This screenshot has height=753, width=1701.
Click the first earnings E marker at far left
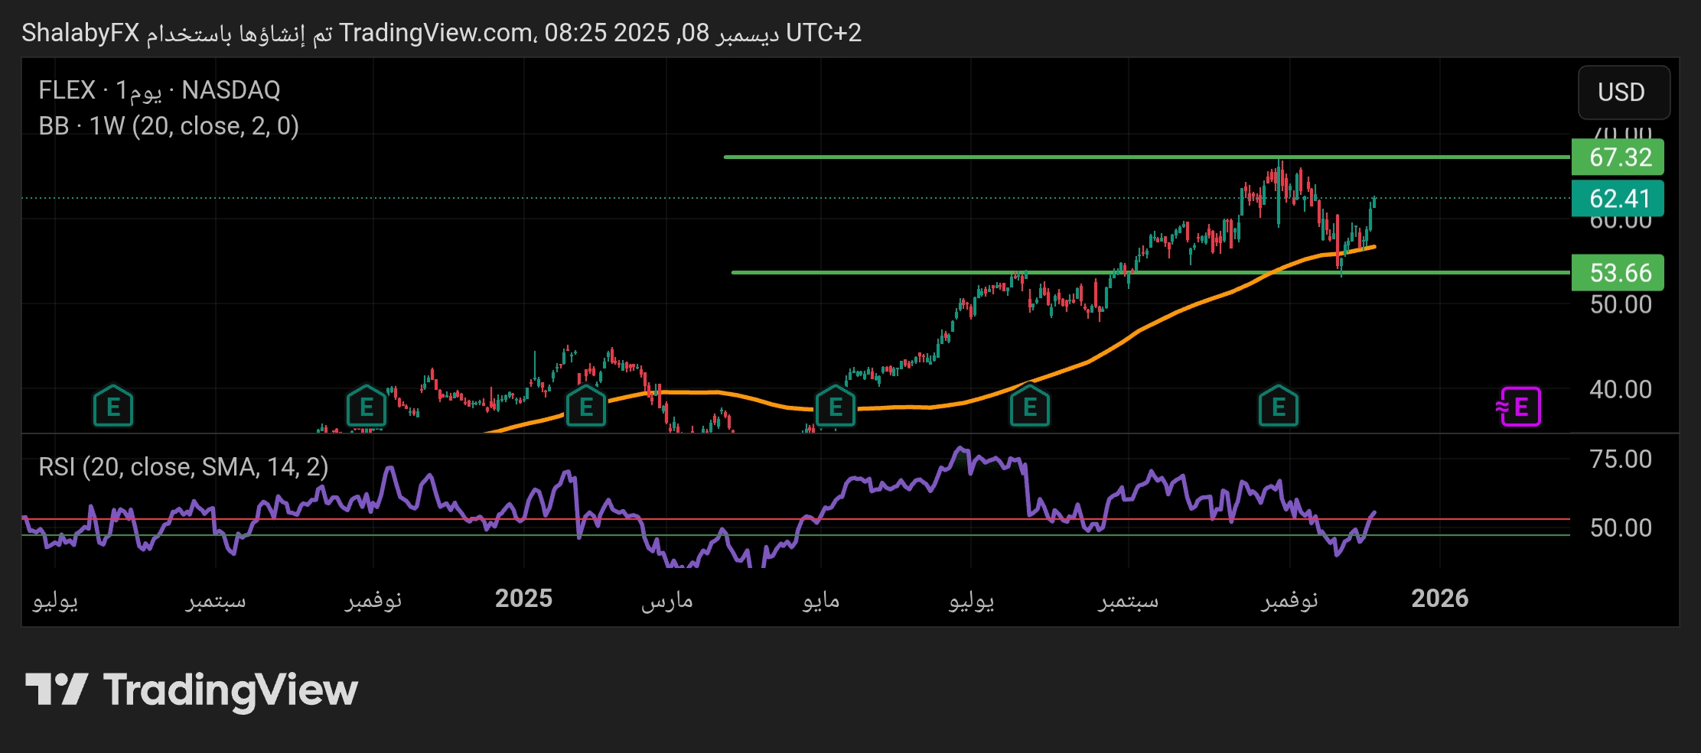[x=113, y=407]
